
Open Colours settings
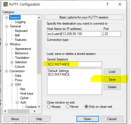pyautogui.click(x=20, y=67)
